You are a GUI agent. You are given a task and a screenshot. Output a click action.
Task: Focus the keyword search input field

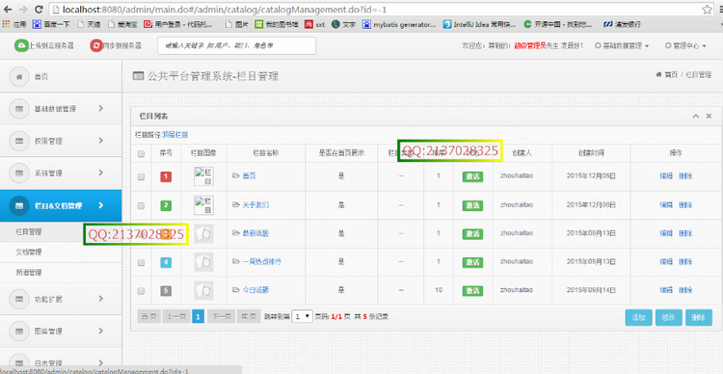(236, 45)
